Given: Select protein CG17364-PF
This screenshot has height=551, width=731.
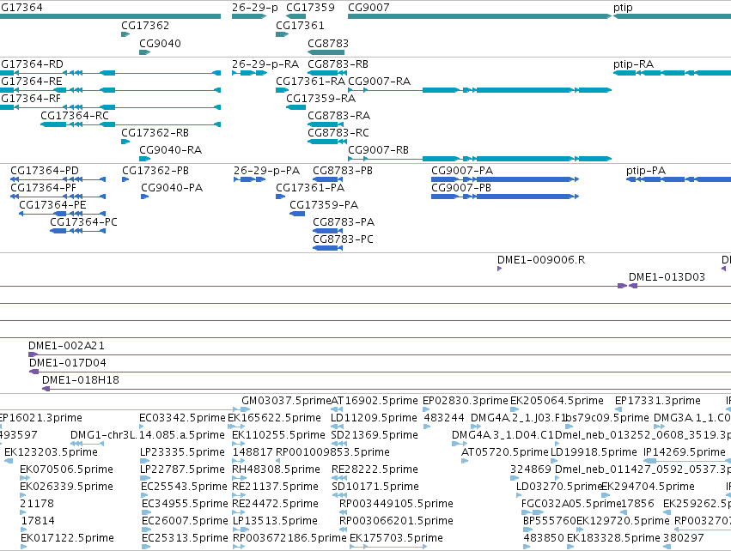Looking at the screenshot, I should [58, 197].
